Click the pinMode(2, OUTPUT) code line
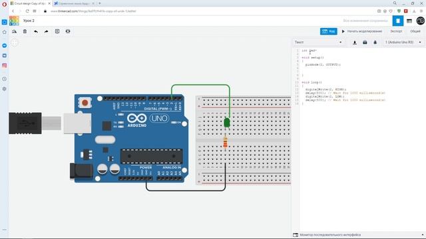This screenshot has height=239, width=426. point(323,65)
